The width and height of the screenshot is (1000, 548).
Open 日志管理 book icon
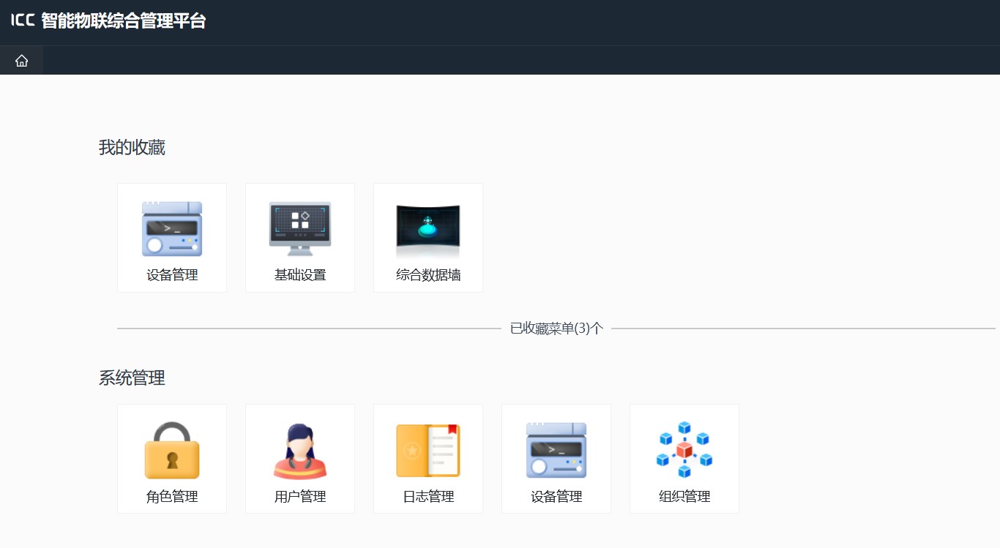(x=428, y=451)
